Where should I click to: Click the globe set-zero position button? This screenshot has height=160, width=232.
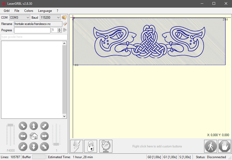(x=106, y=146)
